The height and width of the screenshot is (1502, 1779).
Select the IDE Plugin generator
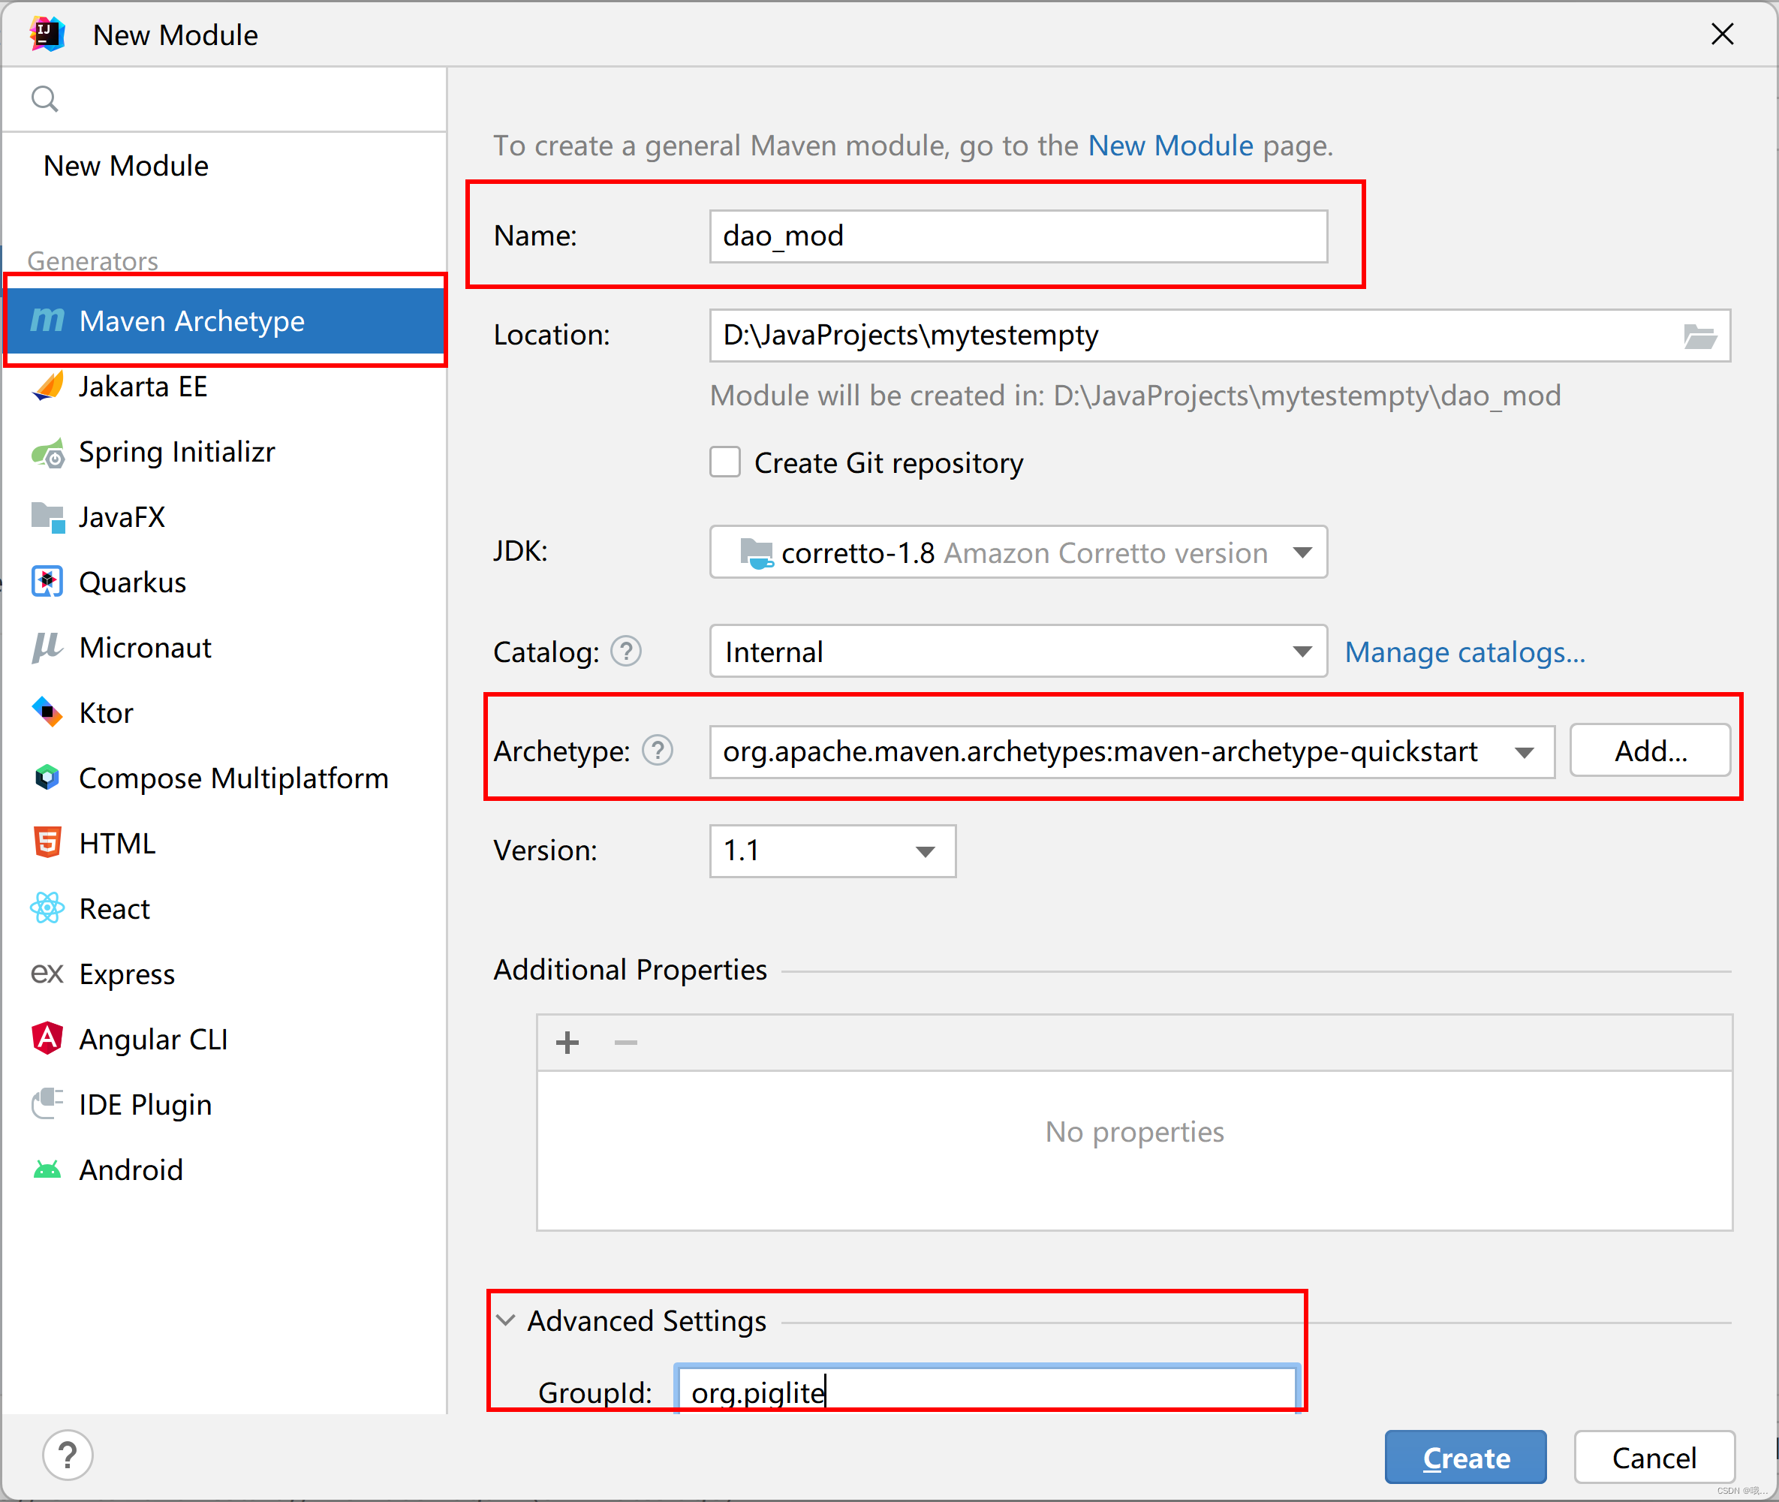pos(225,1104)
